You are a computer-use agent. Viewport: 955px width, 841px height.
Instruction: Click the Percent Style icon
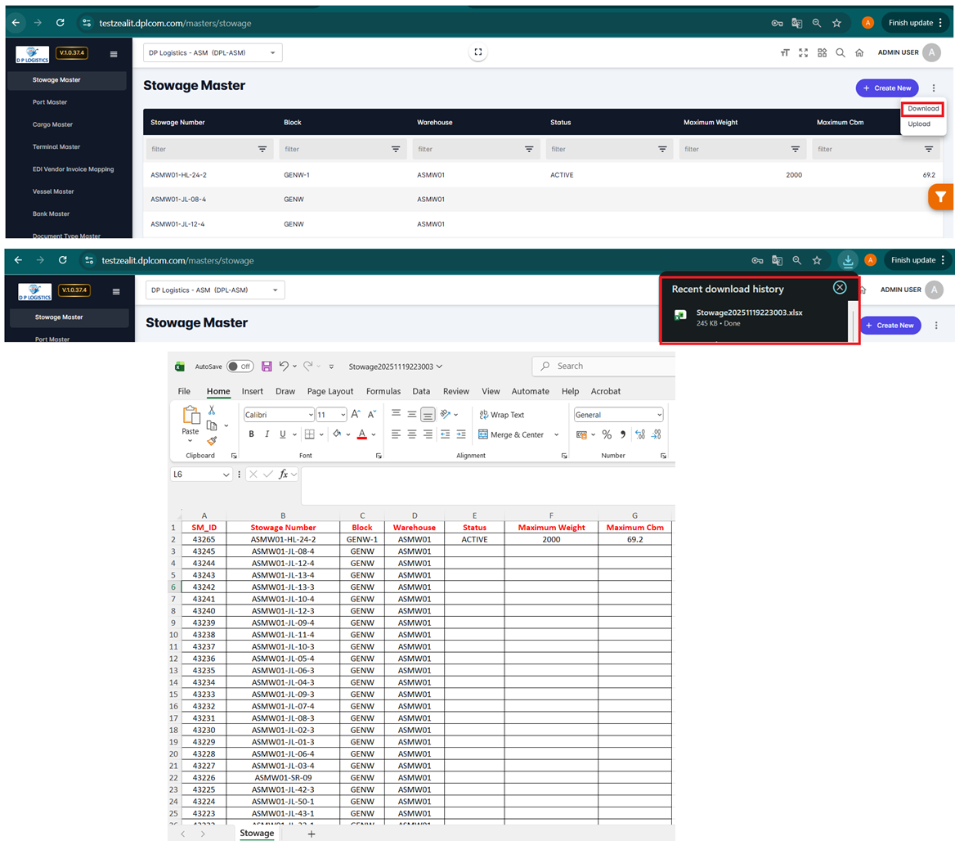[607, 434]
